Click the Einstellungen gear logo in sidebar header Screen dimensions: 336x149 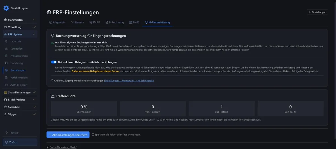click(x=6, y=8)
